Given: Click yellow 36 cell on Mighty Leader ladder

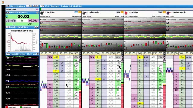Looking at the screenshot, I should pyautogui.click(x=98, y=79).
